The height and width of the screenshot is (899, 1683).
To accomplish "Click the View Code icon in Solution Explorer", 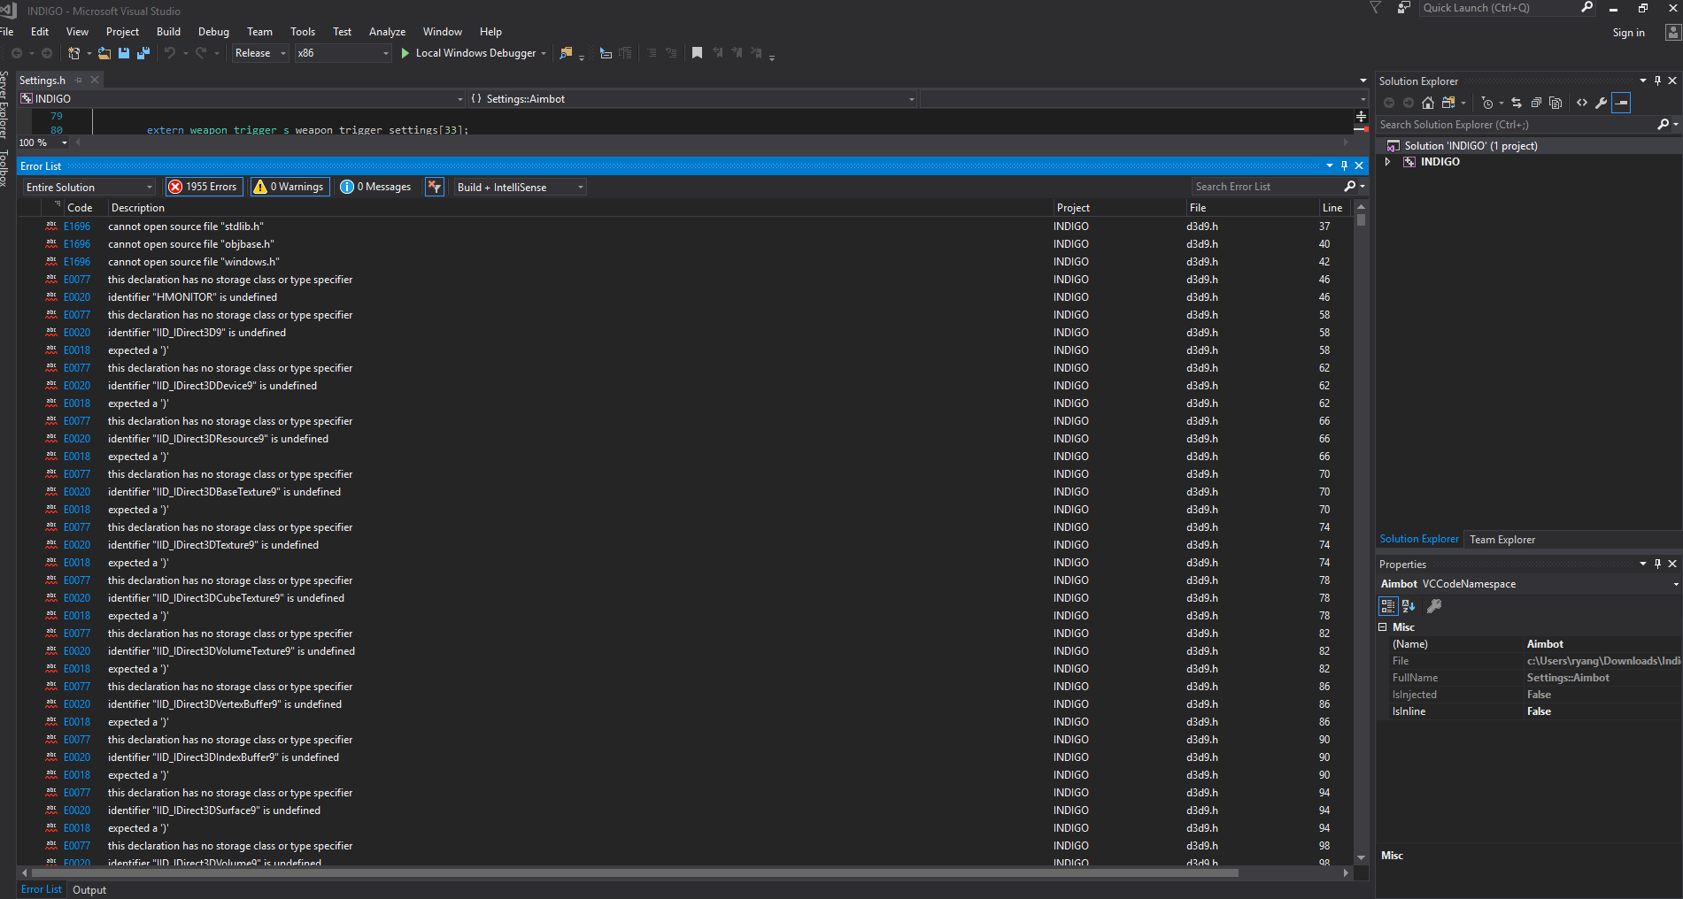I will [1582, 103].
